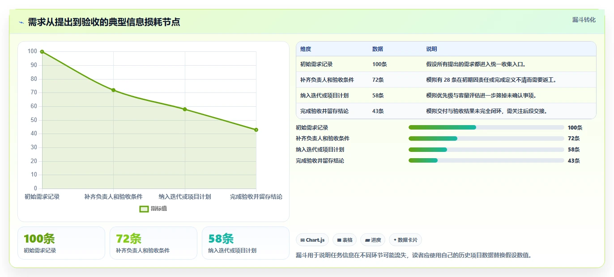Viewport: 614px width, 277px height.
Task: Click the 72条 table cell
Action: coord(378,80)
